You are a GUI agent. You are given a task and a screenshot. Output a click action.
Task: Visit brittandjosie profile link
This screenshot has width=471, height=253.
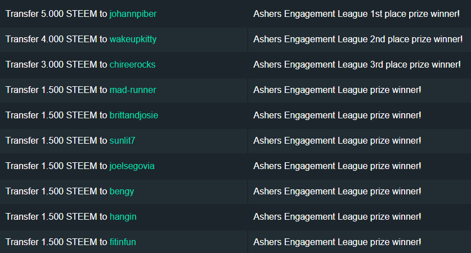[134, 115]
